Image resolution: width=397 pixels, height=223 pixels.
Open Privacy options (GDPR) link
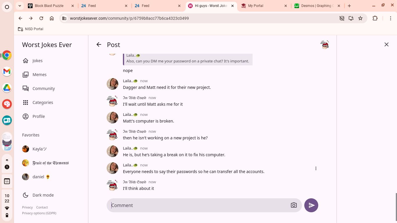point(39,213)
